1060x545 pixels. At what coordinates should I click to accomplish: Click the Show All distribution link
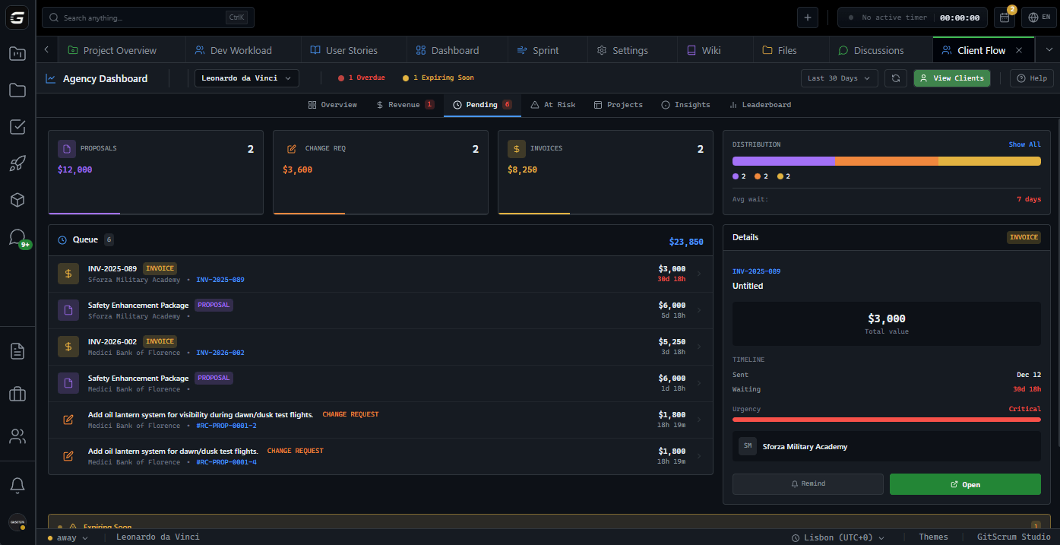point(1024,144)
